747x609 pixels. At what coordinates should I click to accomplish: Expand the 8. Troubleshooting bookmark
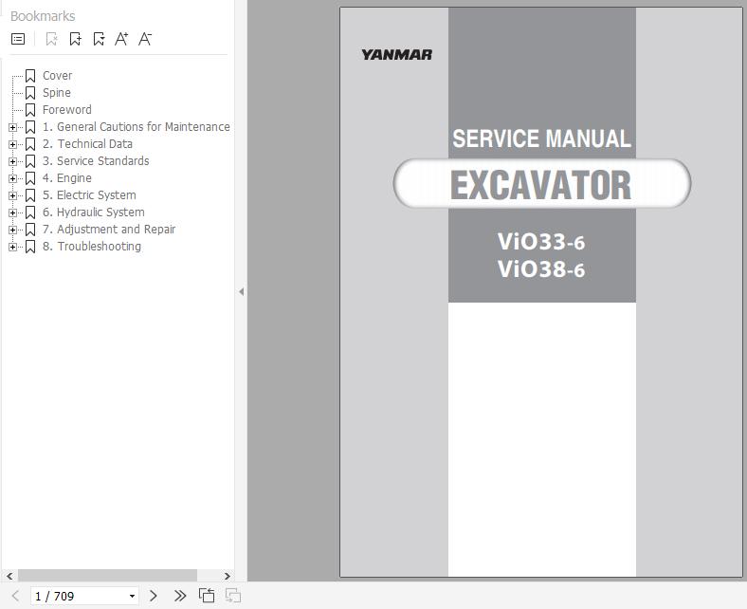13,247
